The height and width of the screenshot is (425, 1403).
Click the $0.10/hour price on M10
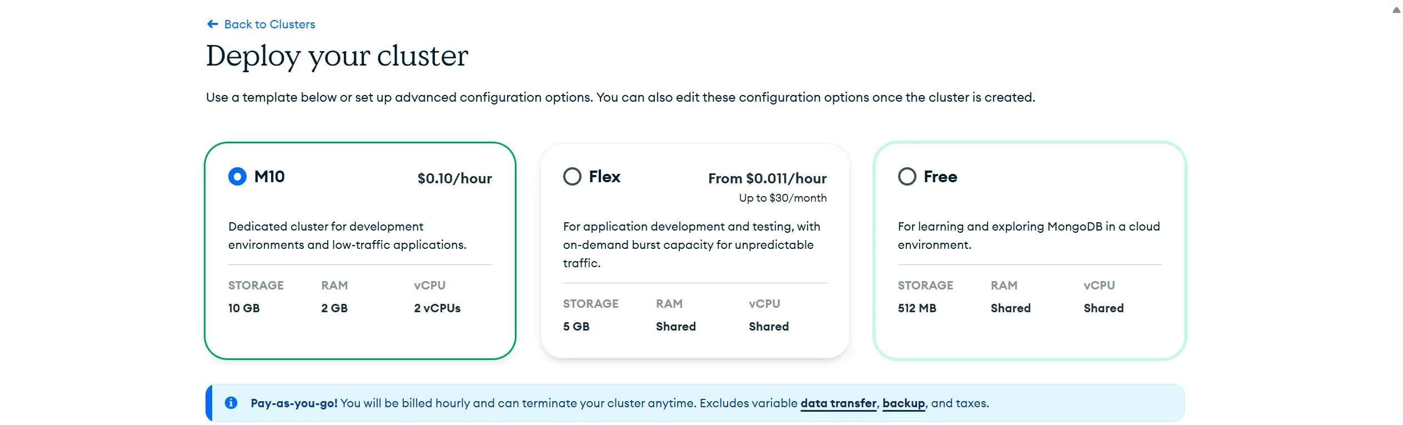tap(454, 178)
